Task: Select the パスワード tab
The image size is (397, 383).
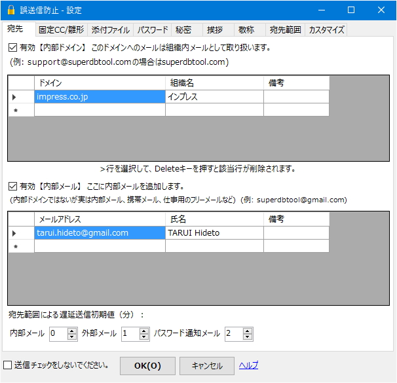Action: [153, 30]
